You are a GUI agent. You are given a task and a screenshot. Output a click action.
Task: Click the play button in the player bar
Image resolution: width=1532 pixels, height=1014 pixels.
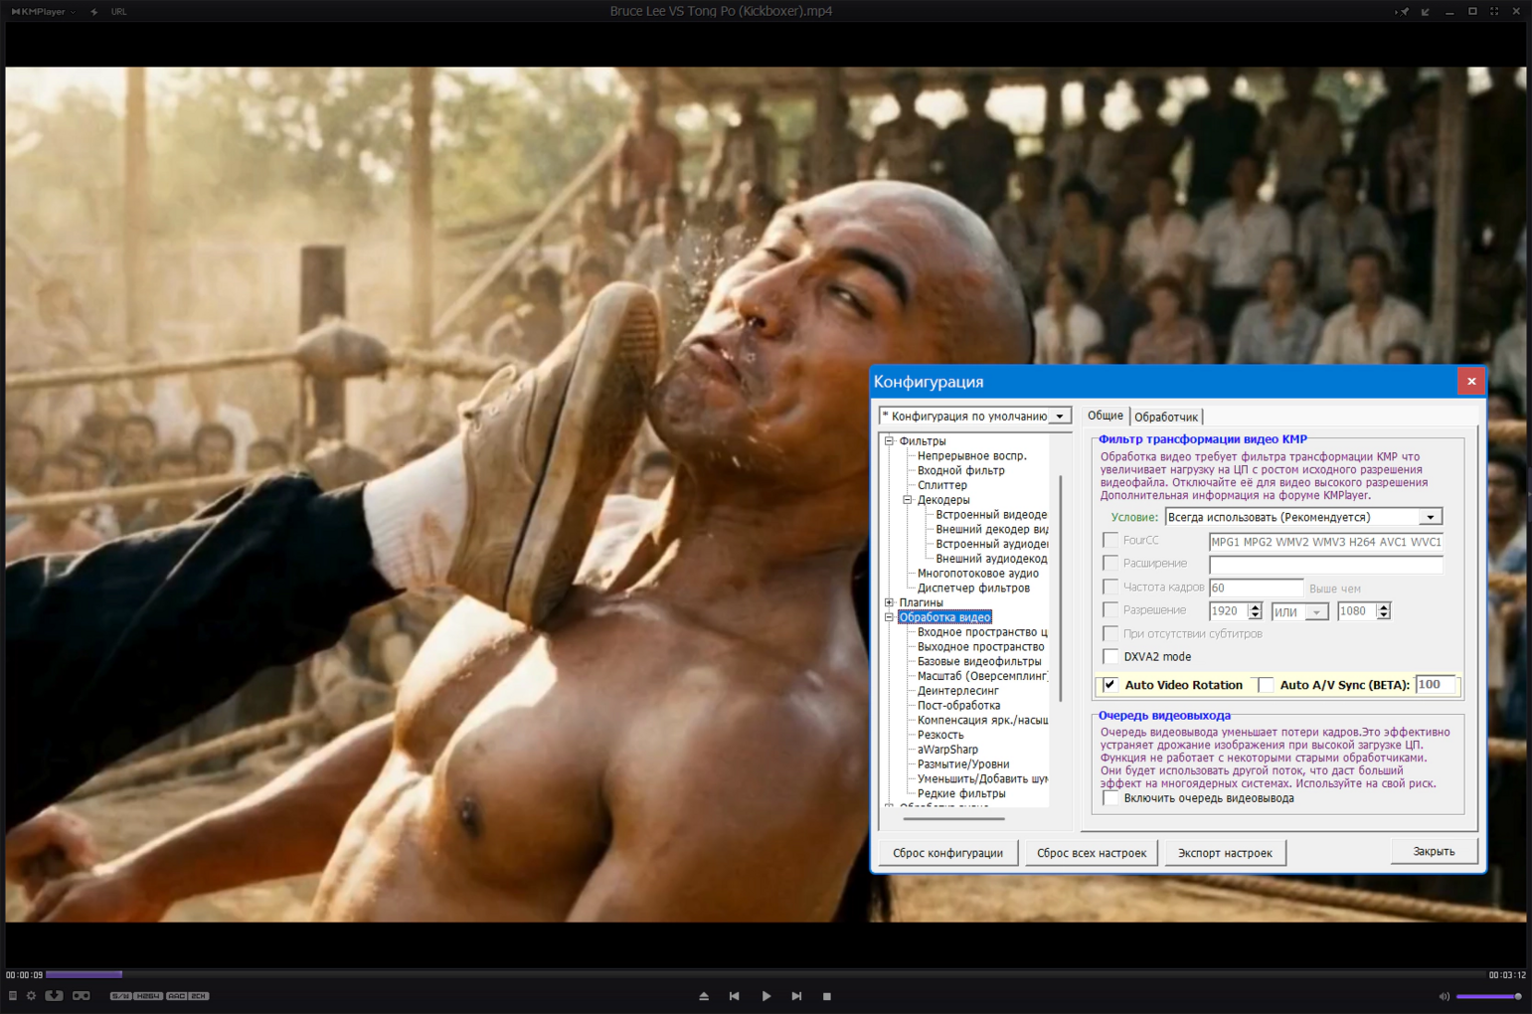766,996
